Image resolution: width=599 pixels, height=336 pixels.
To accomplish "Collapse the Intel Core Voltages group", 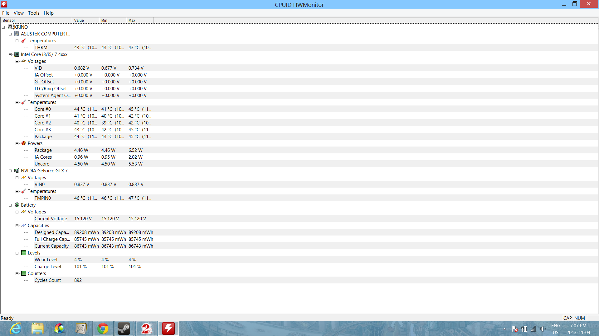I will (x=17, y=61).
